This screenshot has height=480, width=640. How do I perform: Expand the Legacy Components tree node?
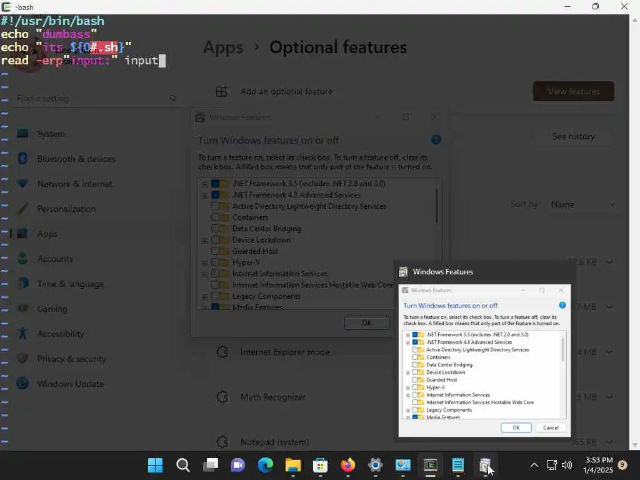204,296
